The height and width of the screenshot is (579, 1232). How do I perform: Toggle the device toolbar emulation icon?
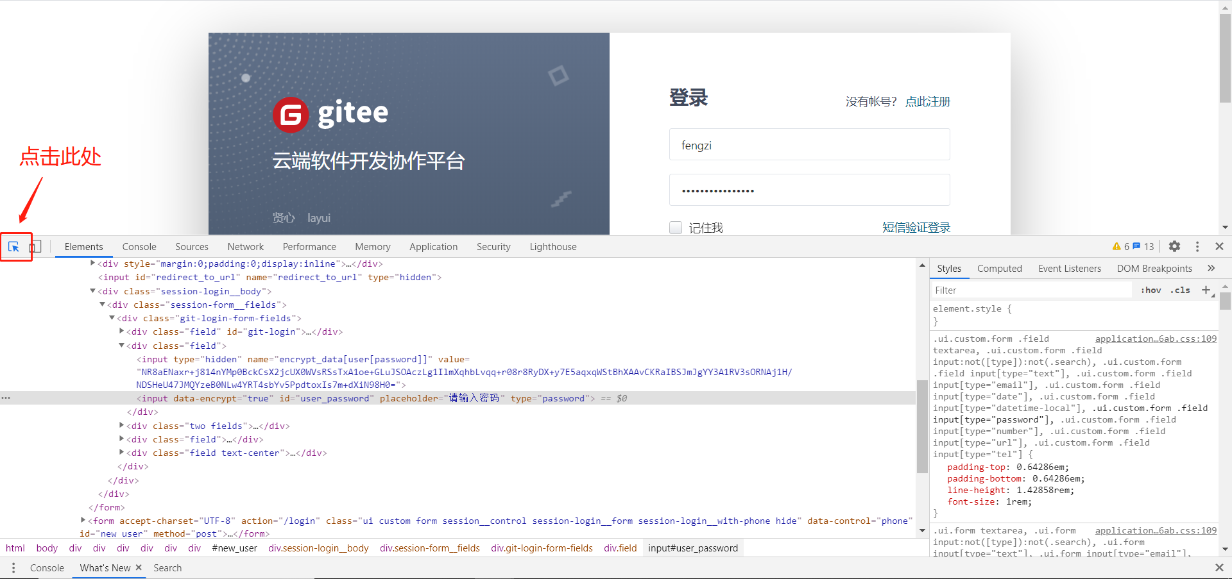coord(35,246)
